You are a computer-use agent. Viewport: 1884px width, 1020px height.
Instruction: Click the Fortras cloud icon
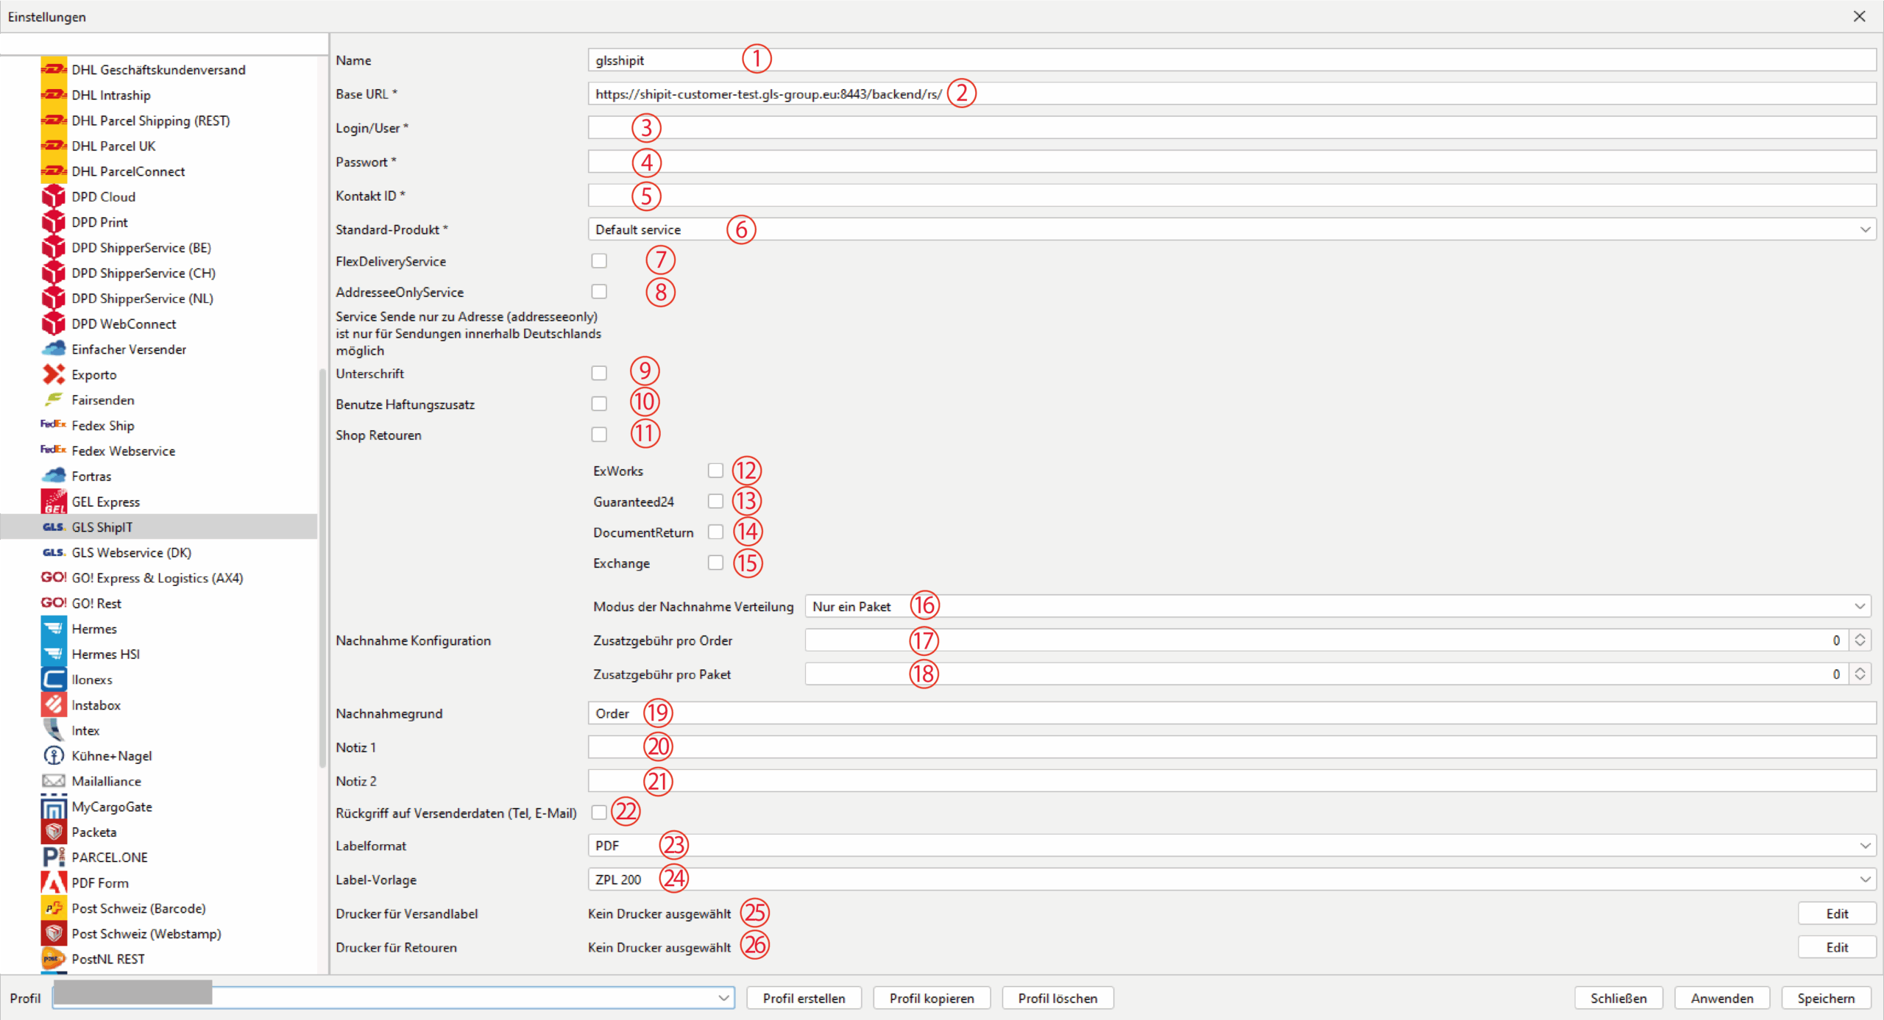(54, 476)
